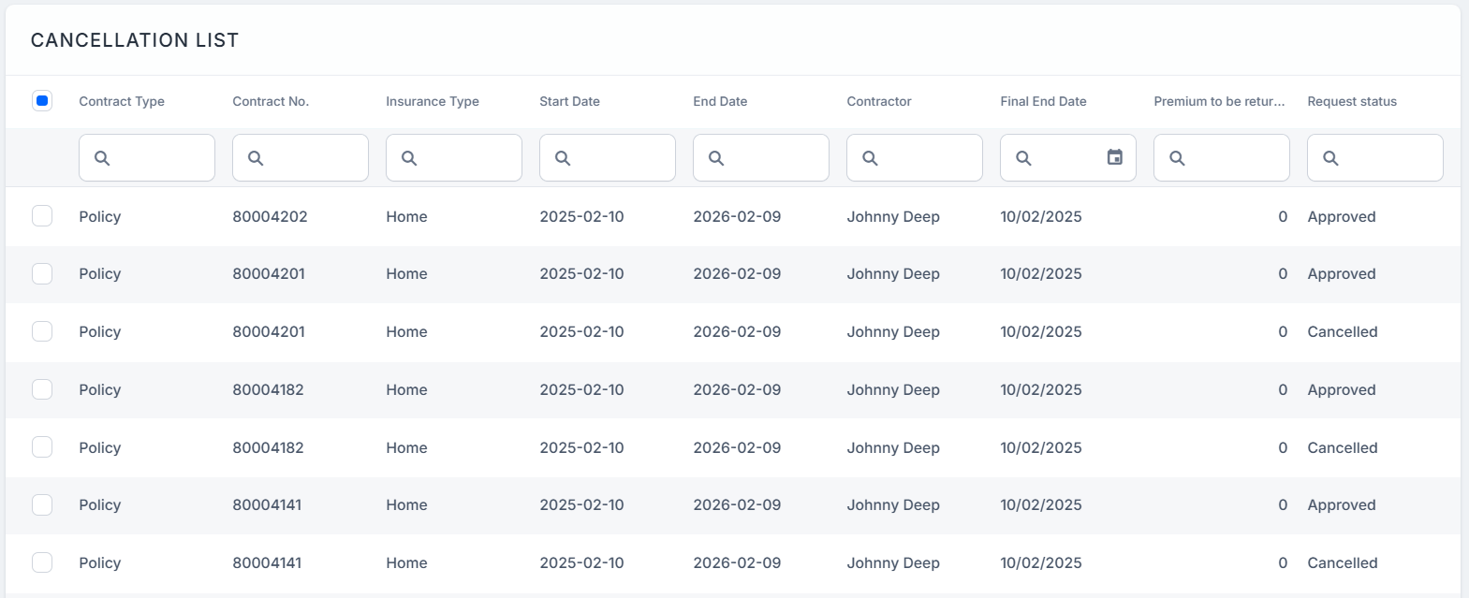Click Johnny Deep in the 80004202 row
Screen dimensions: 1469x598
click(892, 216)
